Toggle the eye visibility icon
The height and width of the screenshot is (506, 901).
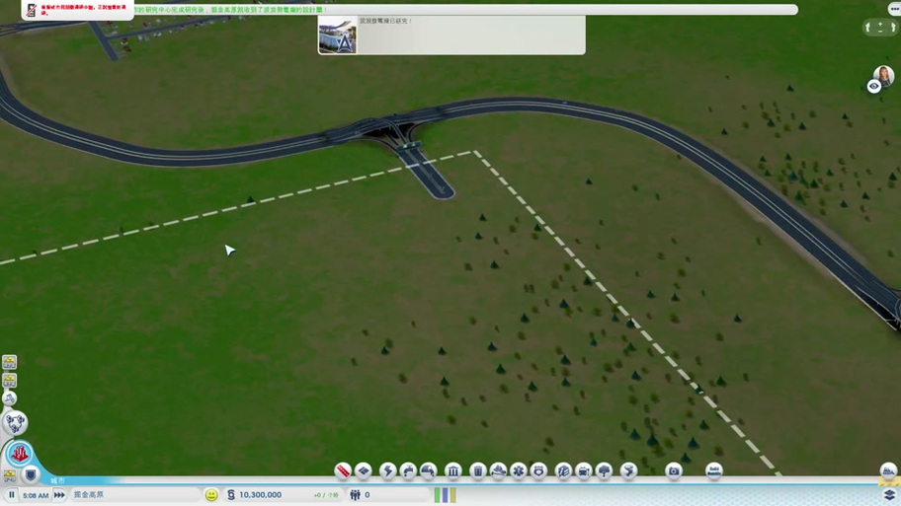[x=874, y=86]
